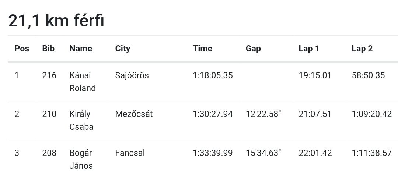Click the Pos column header
This screenshot has height=175, width=398.
point(22,49)
